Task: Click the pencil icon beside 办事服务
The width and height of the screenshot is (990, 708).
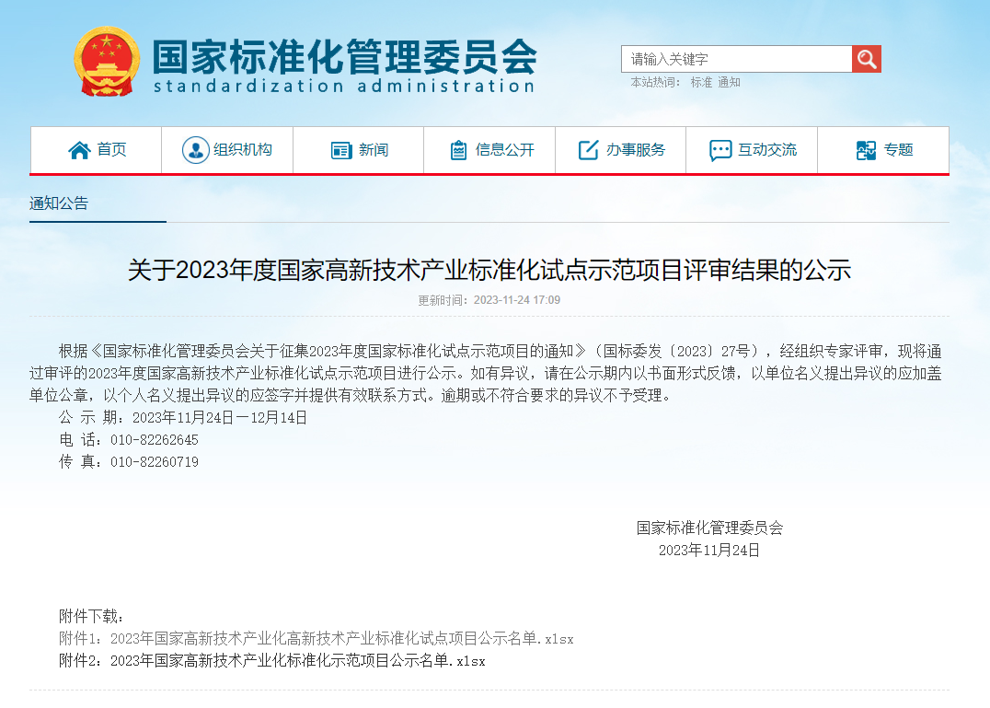Action: pos(588,150)
